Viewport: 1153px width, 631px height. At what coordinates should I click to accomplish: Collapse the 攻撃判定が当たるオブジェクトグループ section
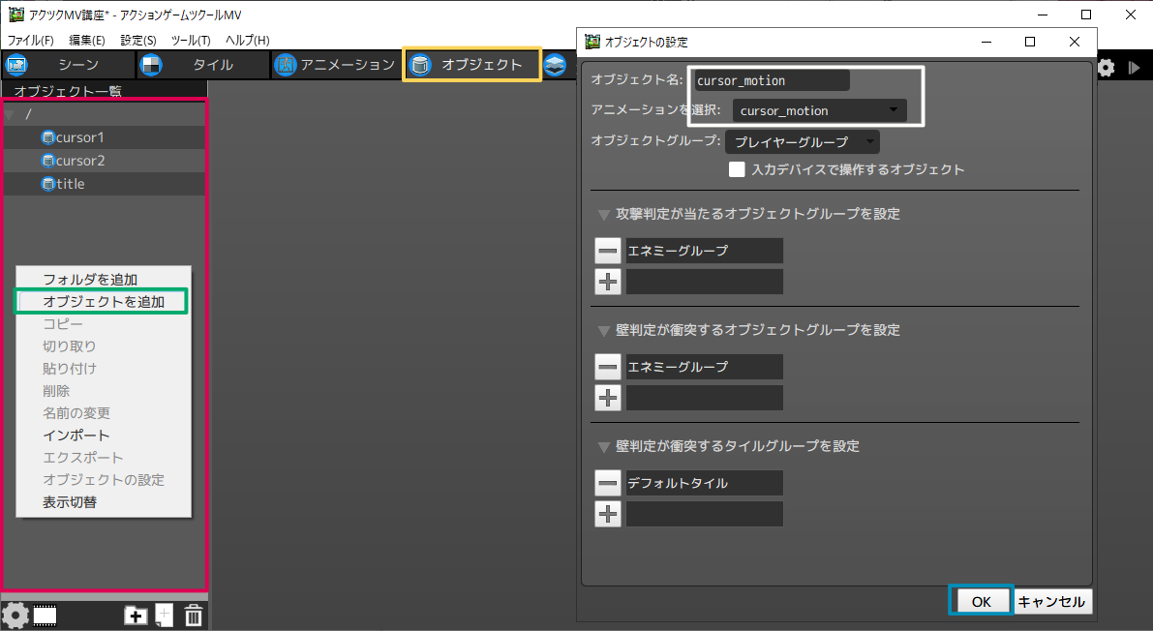(603, 214)
